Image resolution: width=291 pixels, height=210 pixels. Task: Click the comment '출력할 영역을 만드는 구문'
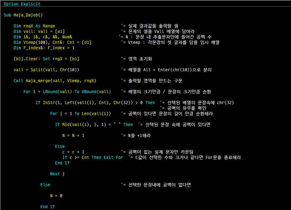(x=155, y=81)
